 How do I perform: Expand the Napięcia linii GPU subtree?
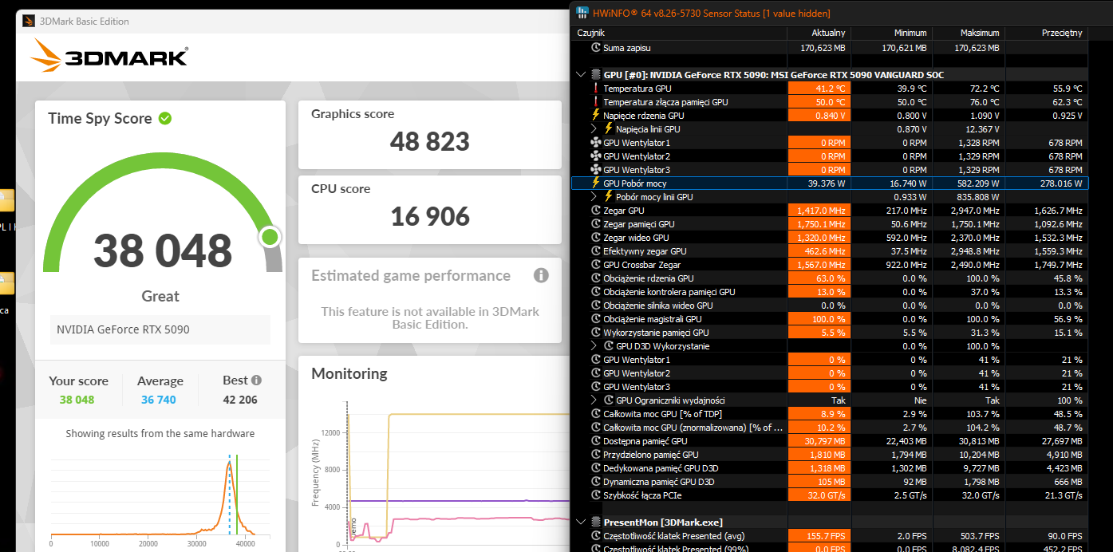[x=594, y=129]
